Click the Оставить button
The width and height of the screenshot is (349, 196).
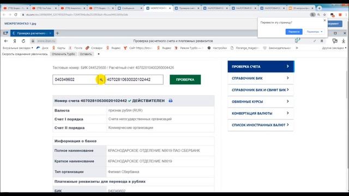tap(86, 54)
